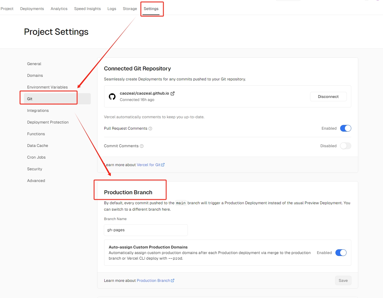Viewport: 383px width, 298px height.
Task: Open the Speed Insights tab
Action: pyautogui.click(x=87, y=9)
